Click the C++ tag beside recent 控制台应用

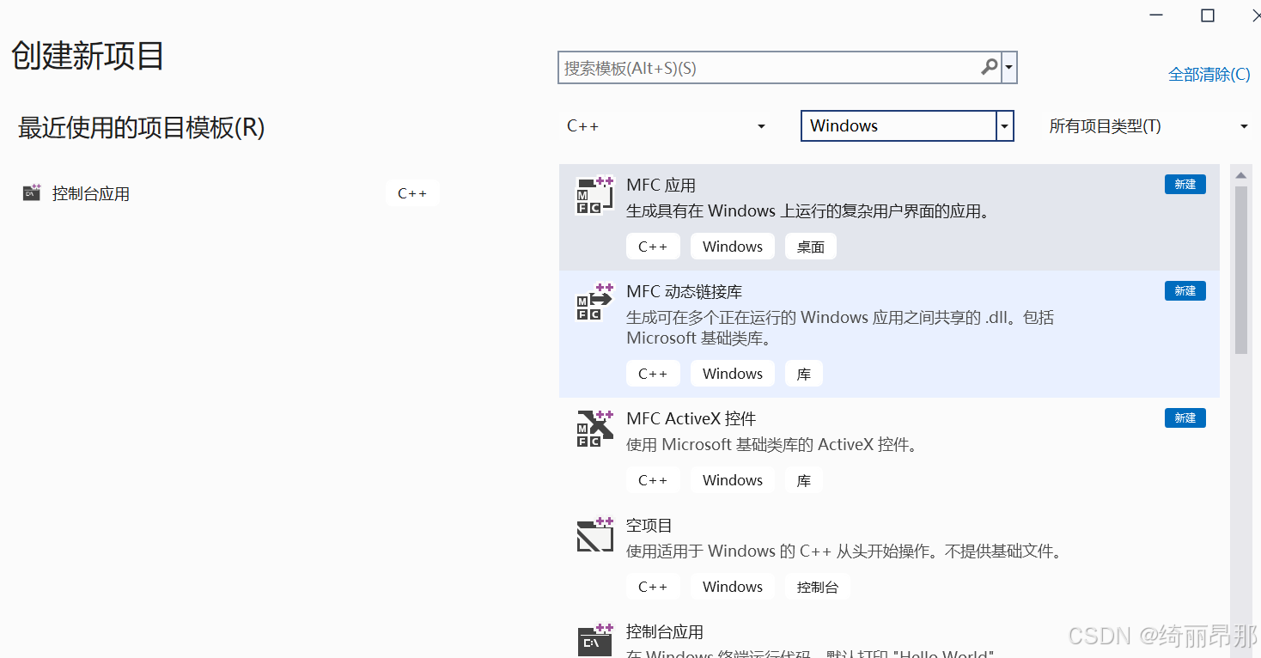pos(412,193)
